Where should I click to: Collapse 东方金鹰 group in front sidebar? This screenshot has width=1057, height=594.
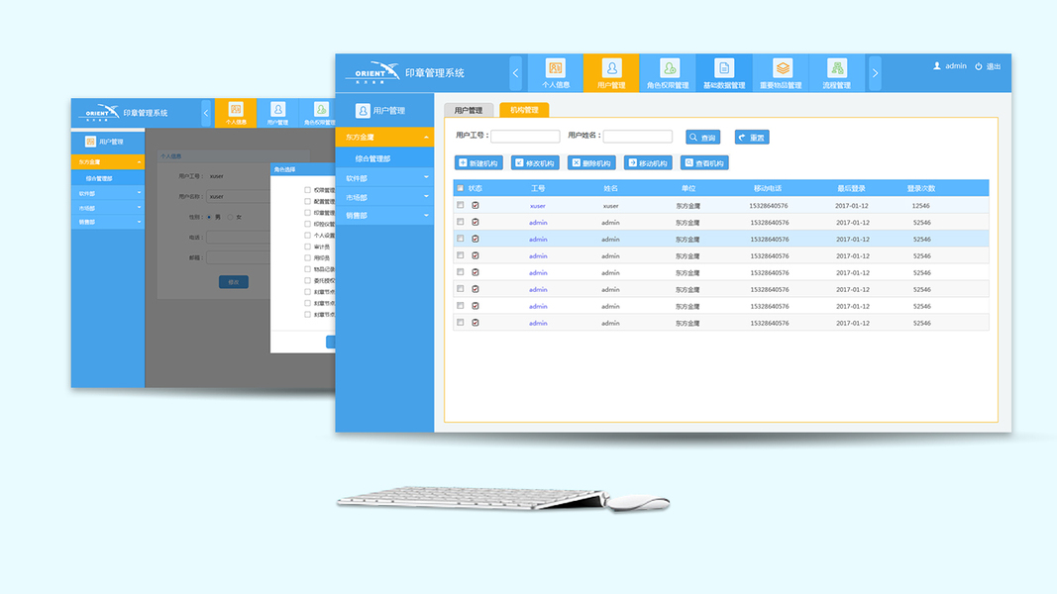click(426, 138)
